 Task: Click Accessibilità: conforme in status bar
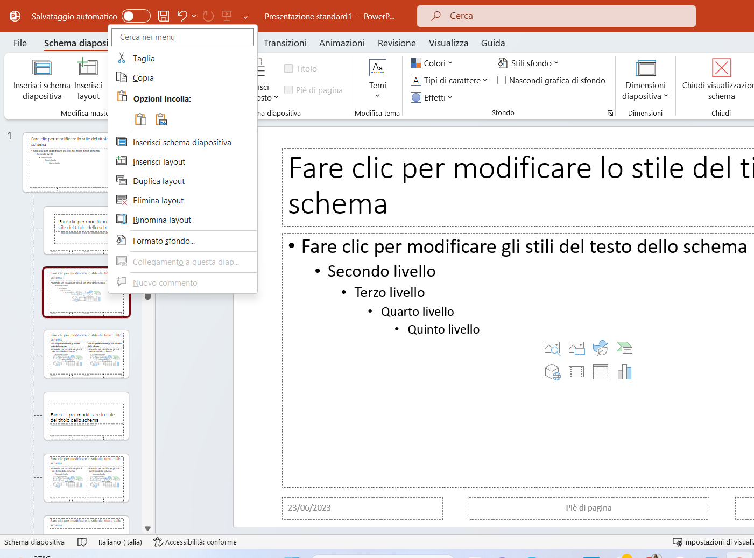(x=195, y=542)
